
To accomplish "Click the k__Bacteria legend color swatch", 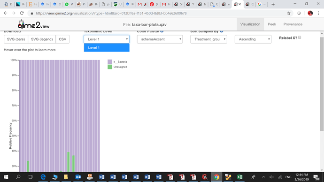I will [x=110, y=62].
